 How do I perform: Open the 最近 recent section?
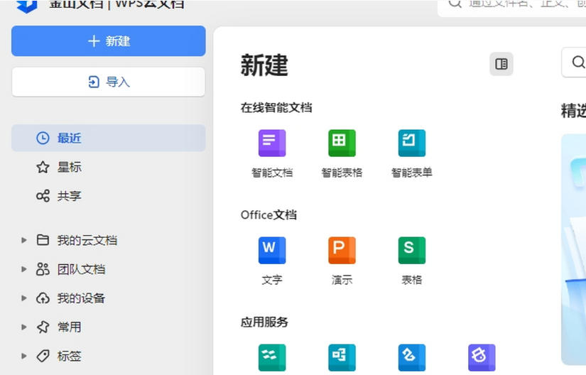(x=109, y=138)
